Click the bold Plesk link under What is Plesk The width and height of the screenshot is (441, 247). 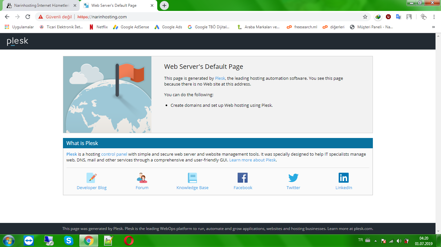tap(72, 154)
